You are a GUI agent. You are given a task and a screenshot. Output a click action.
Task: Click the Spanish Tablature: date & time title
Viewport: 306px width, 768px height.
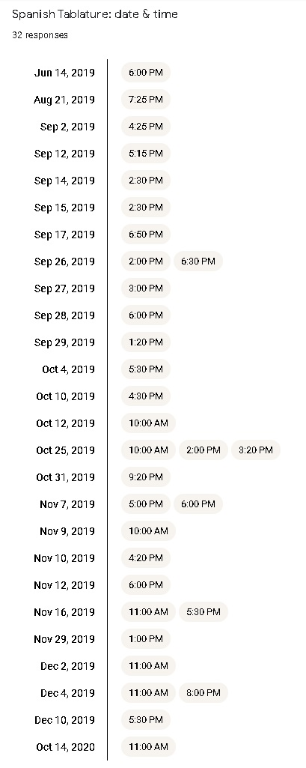95,15
